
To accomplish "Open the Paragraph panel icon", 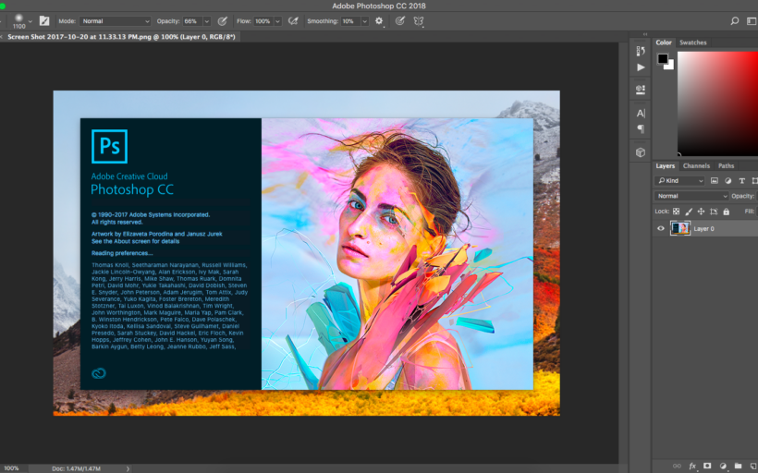I will coord(641,129).
